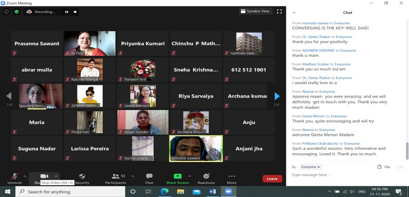Click the Type message here field
The width and height of the screenshot is (409, 197).
click(x=345, y=175)
